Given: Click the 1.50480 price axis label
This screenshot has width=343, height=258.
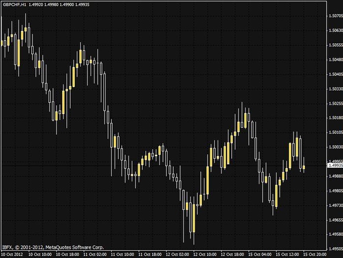Looking at the screenshot, I should (336, 60).
